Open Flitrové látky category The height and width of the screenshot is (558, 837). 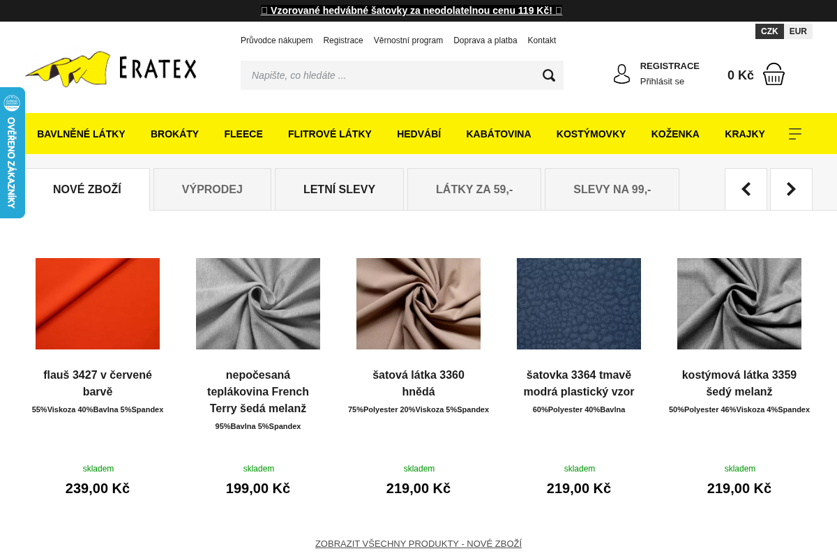tap(330, 134)
